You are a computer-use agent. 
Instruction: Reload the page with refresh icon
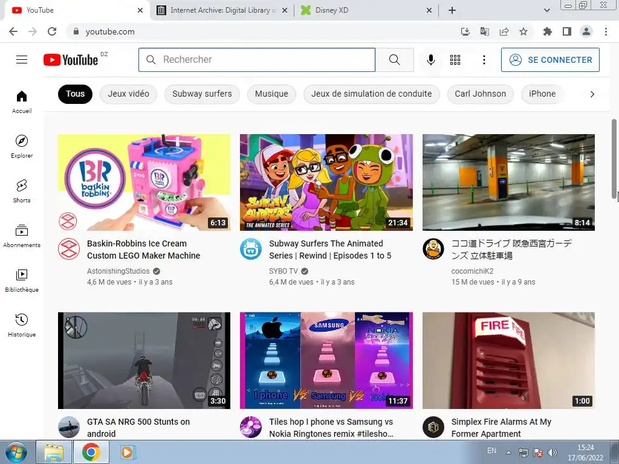(52, 31)
